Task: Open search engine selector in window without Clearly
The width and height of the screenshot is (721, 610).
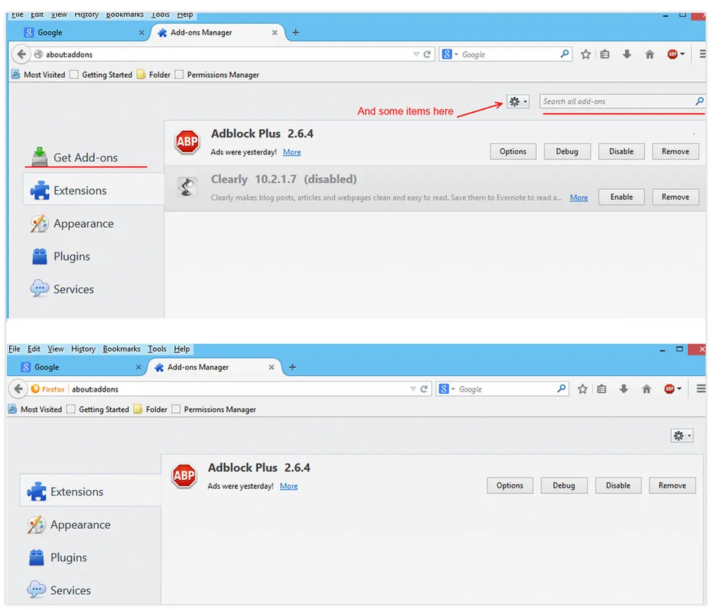Action: click(x=447, y=389)
